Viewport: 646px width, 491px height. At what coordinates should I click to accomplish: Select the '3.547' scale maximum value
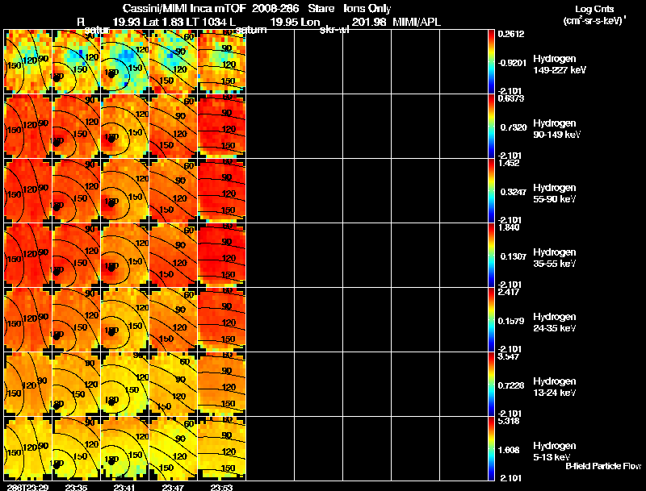pyautogui.click(x=509, y=357)
